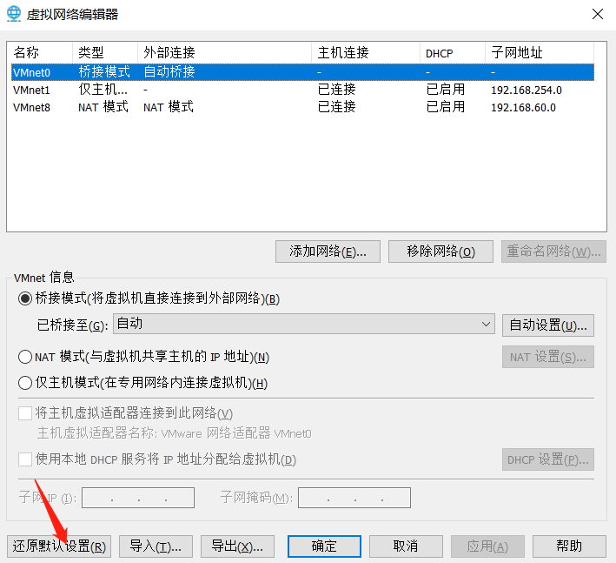Image resolution: width=616 pixels, height=563 pixels.
Task: Click NAT 模式 type cell of VMnet8
Action: point(103,107)
